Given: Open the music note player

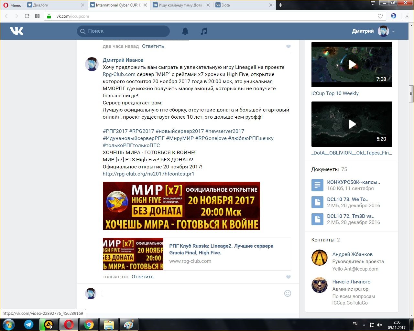Looking at the screenshot, I should 204,31.
